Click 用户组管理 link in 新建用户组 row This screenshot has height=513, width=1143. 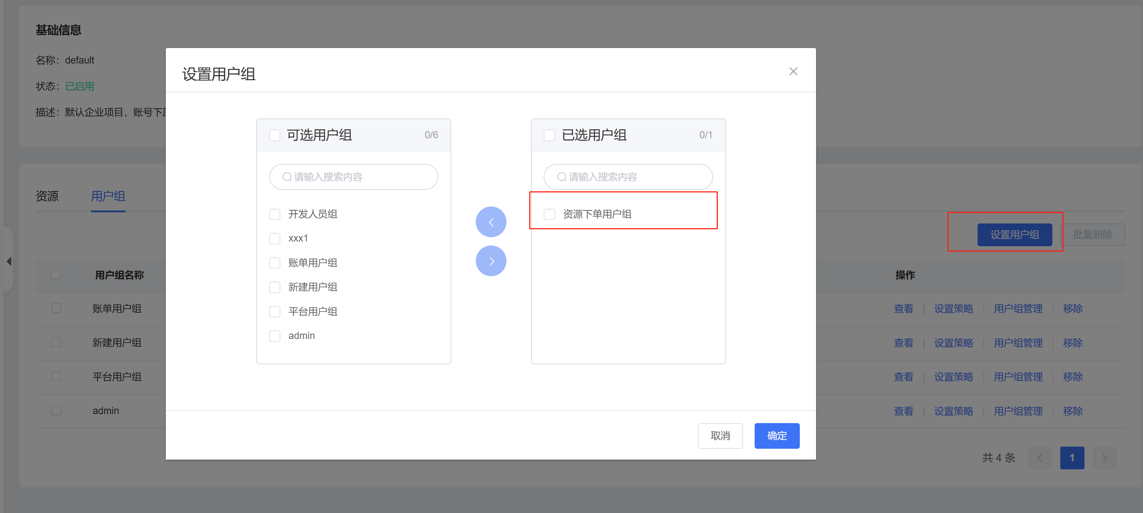click(x=1018, y=343)
